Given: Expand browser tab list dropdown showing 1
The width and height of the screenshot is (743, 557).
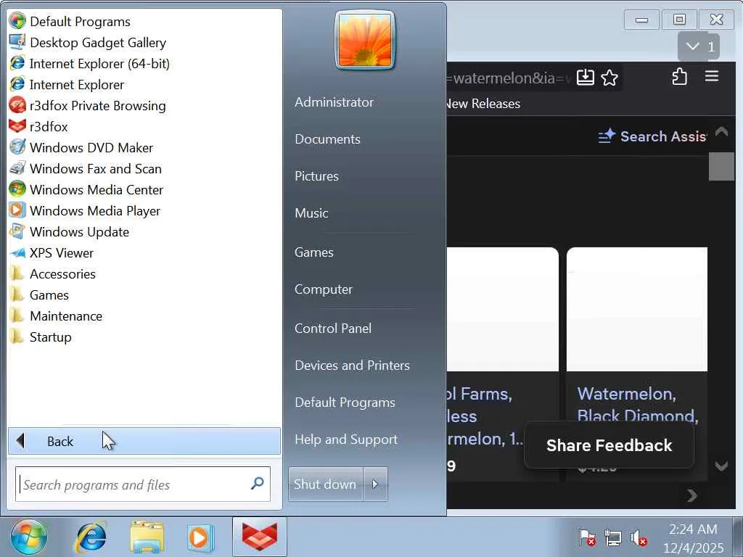Looking at the screenshot, I should 699,46.
